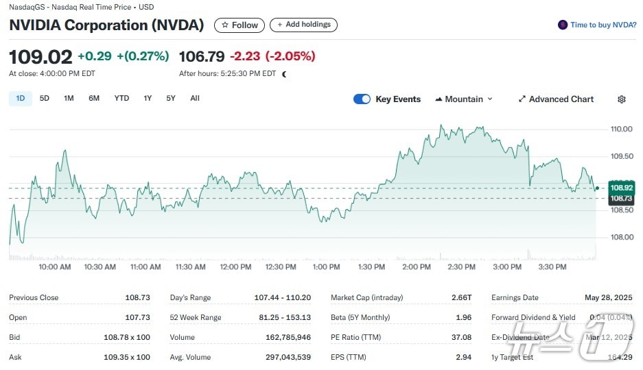Screen dimensions: 643x370
Task: Open the Time to buy NVDA? link
Action: pyautogui.click(x=603, y=25)
